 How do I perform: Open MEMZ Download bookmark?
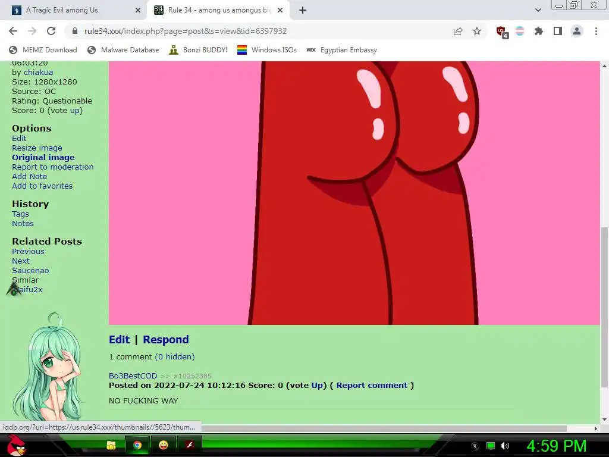pos(43,50)
